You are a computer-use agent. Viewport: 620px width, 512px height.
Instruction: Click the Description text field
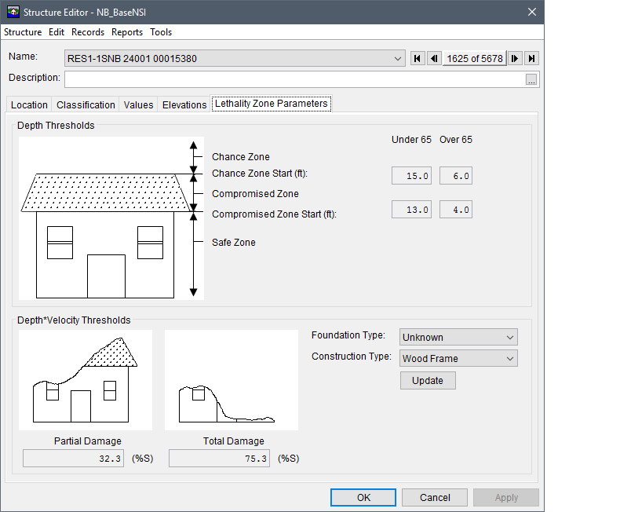click(x=295, y=79)
